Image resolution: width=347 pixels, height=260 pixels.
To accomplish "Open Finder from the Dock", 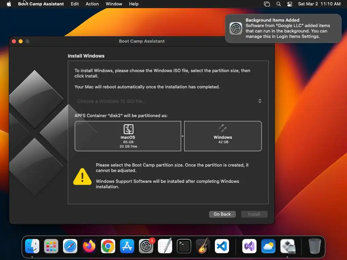I will tap(32, 246).
